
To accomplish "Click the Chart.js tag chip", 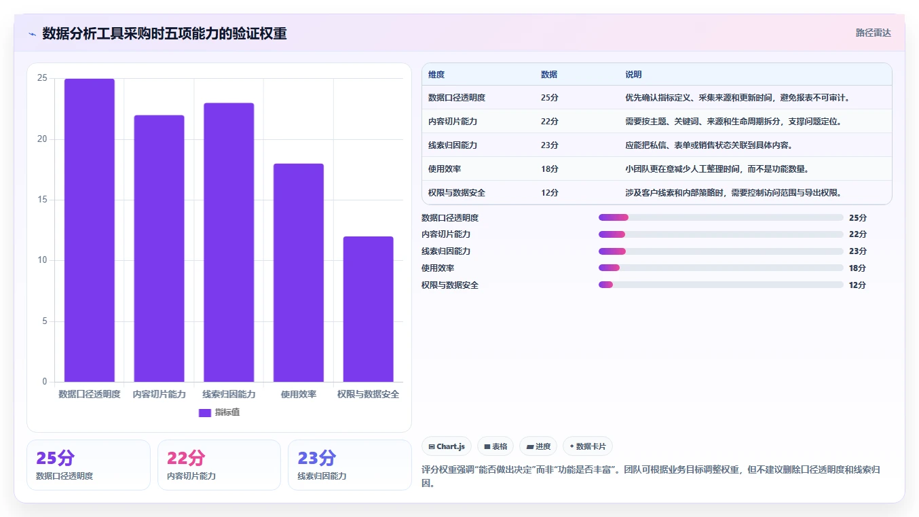I will (446, 446).
